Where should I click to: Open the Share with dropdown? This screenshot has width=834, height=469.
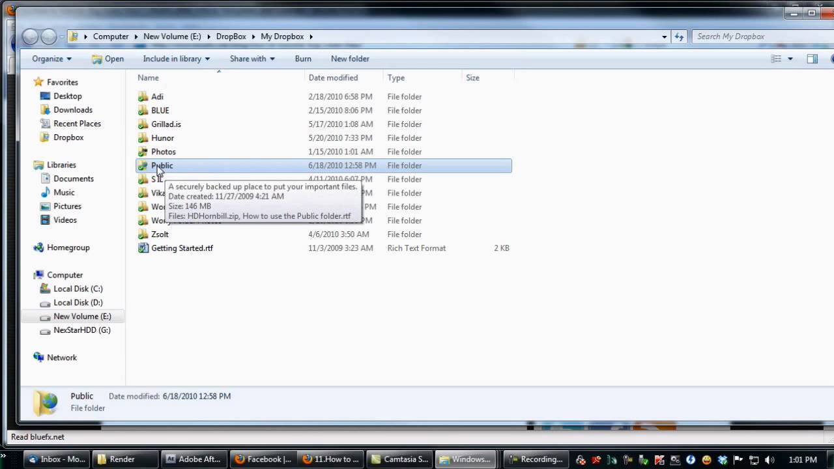pos(252,59)
